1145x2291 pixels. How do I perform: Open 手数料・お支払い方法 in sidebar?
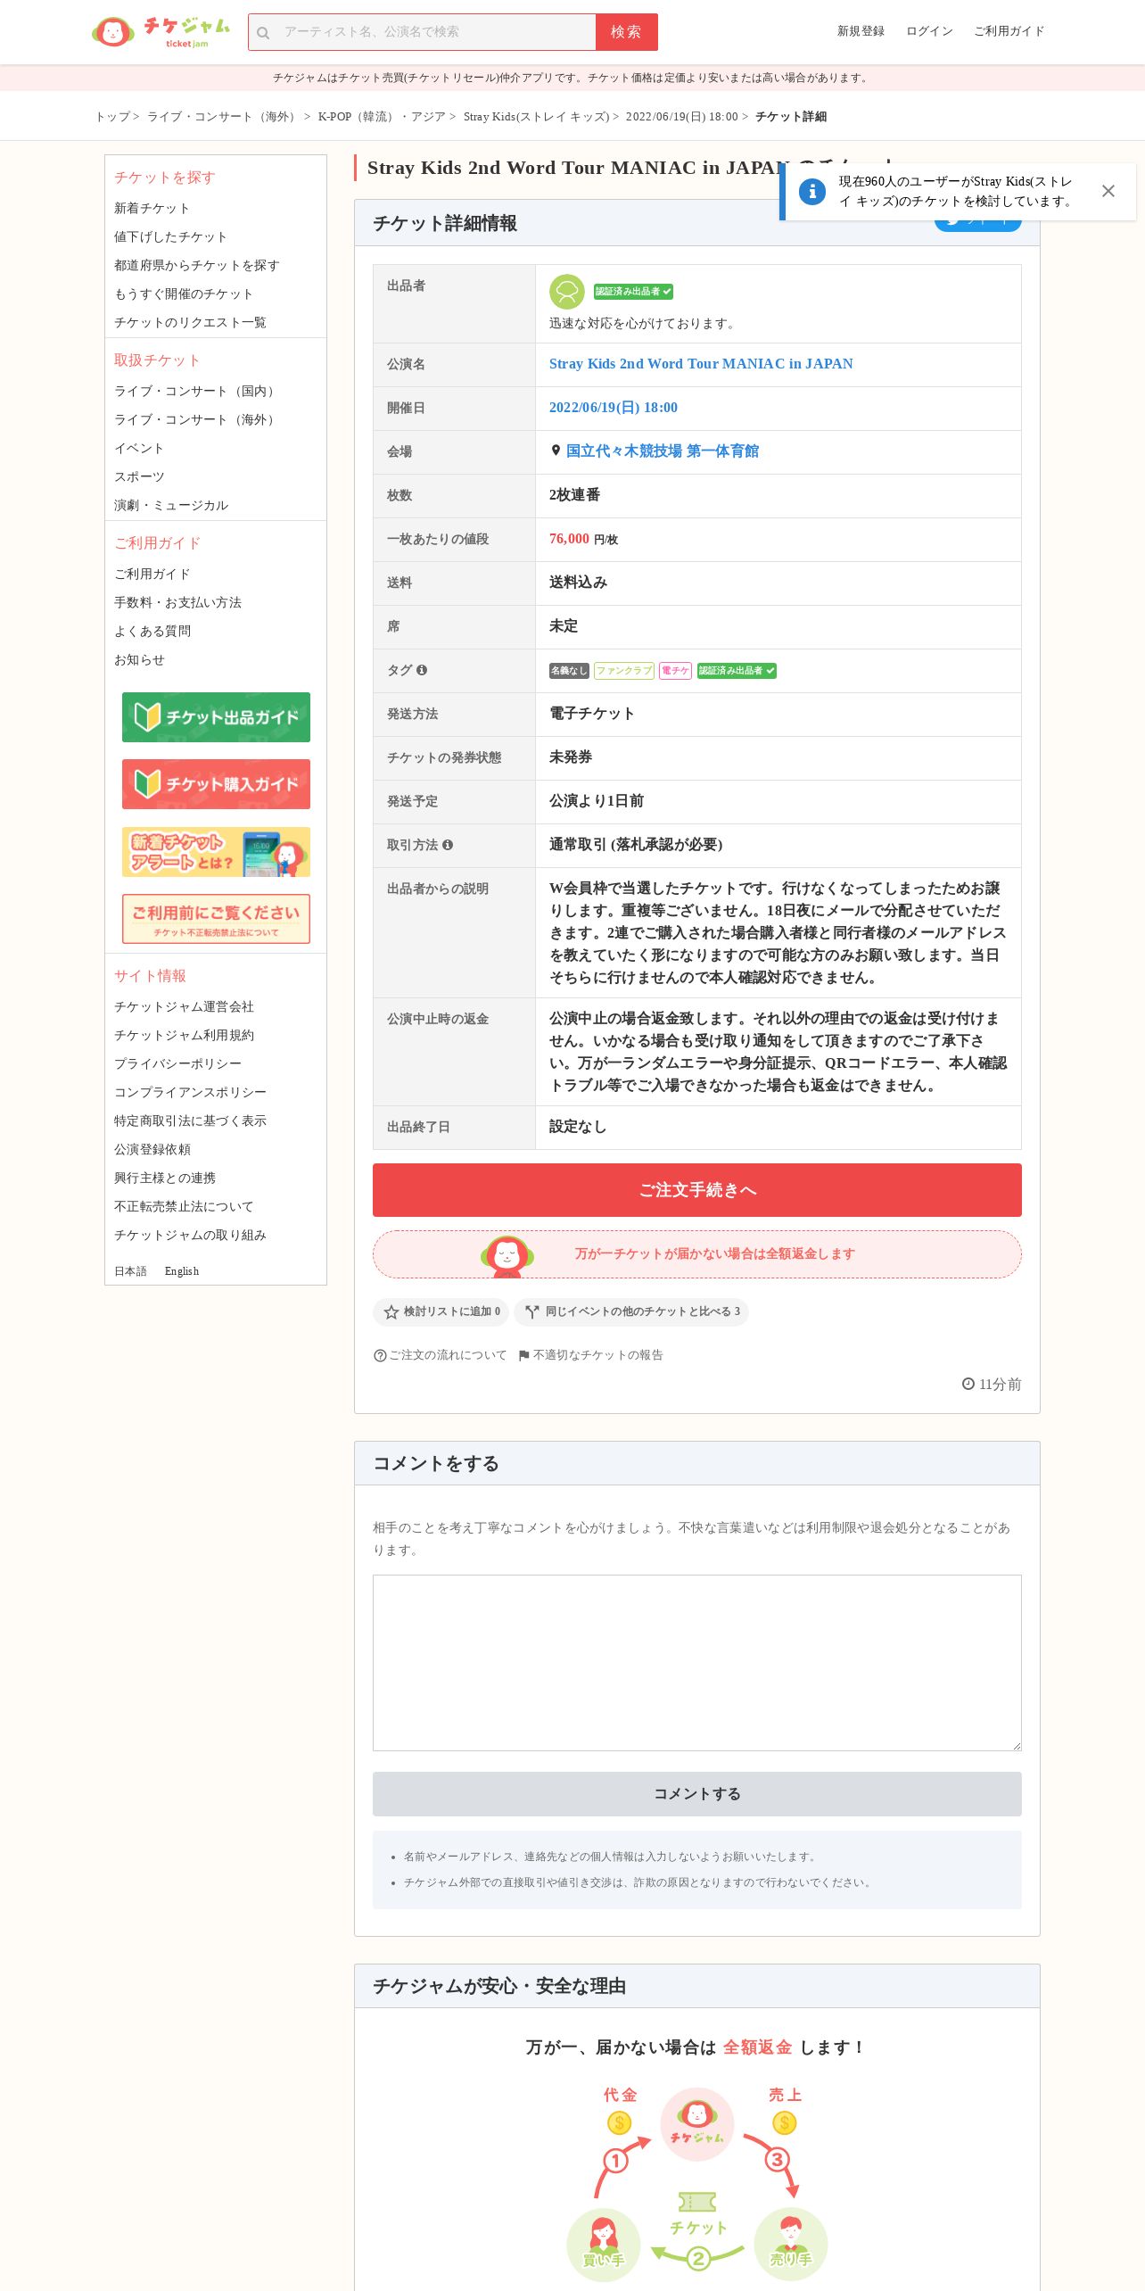click(177, 603)
